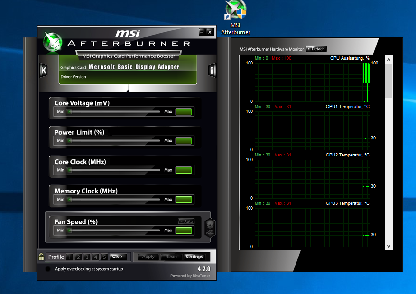Close the Afterburner window
Screen dimensions: 416x294
(210, 32)
